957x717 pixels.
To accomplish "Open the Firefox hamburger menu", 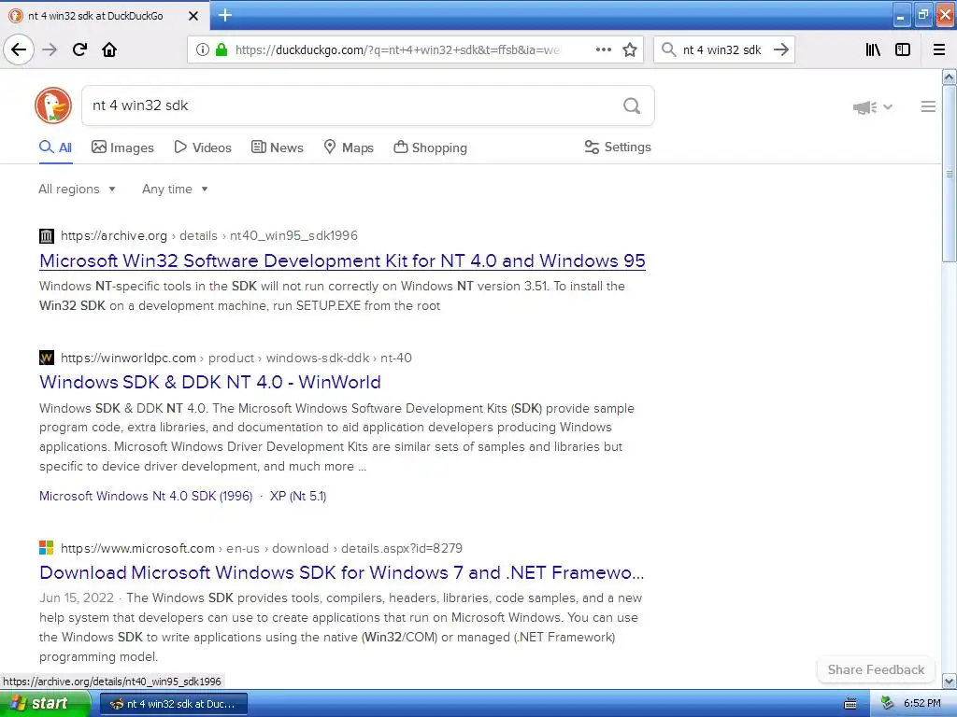I will click(939, 49).
